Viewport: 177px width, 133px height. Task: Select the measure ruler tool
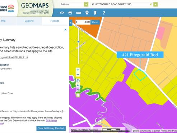coord(79,13)
